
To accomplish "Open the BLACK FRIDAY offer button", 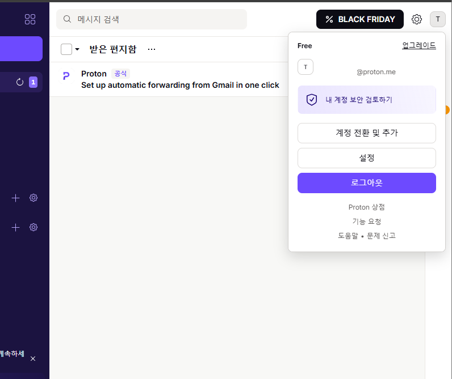I will pos(360,19).
